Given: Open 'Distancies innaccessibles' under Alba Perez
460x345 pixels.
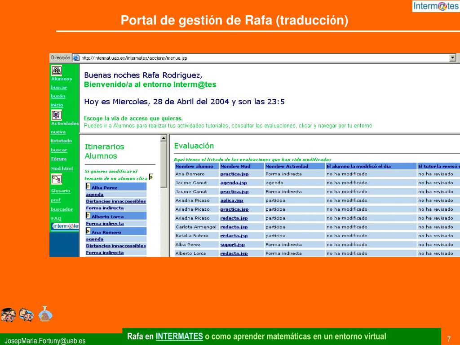Looking at the screenshot, I should pyautogui.click(x=116, y=201).
